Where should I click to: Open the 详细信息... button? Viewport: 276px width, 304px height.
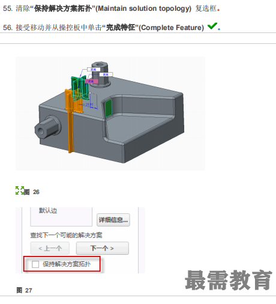(113, 220)
